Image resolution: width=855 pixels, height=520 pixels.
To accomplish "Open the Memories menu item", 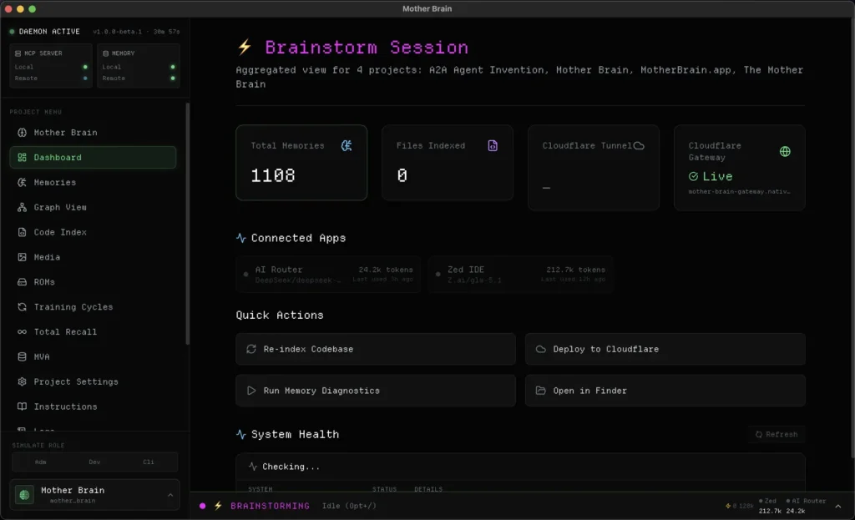I will point(93,183).
